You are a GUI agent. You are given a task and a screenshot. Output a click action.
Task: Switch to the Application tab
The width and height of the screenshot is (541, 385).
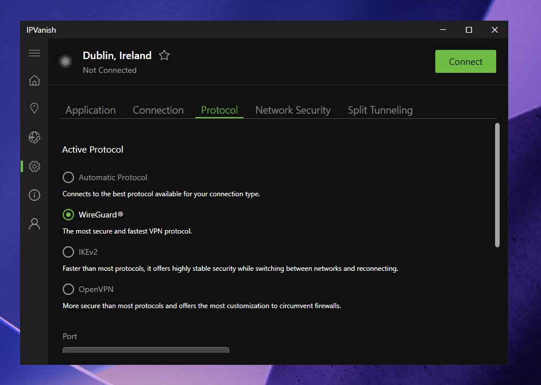90,110
